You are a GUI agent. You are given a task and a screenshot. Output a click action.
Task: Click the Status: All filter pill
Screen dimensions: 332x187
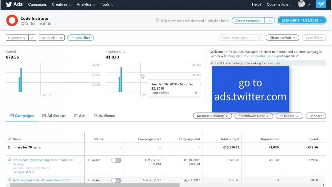click(x=48, y=38)
